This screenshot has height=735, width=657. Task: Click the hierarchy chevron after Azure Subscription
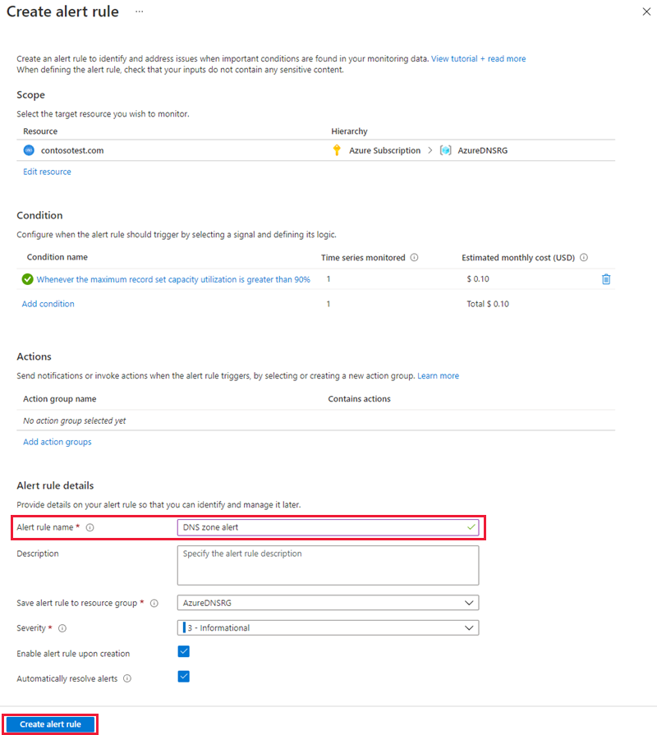[x=430, y=150]
